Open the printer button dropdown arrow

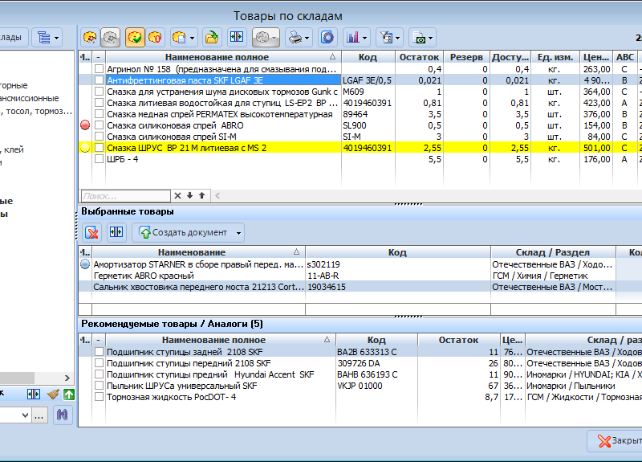click(x=307, y=38)
